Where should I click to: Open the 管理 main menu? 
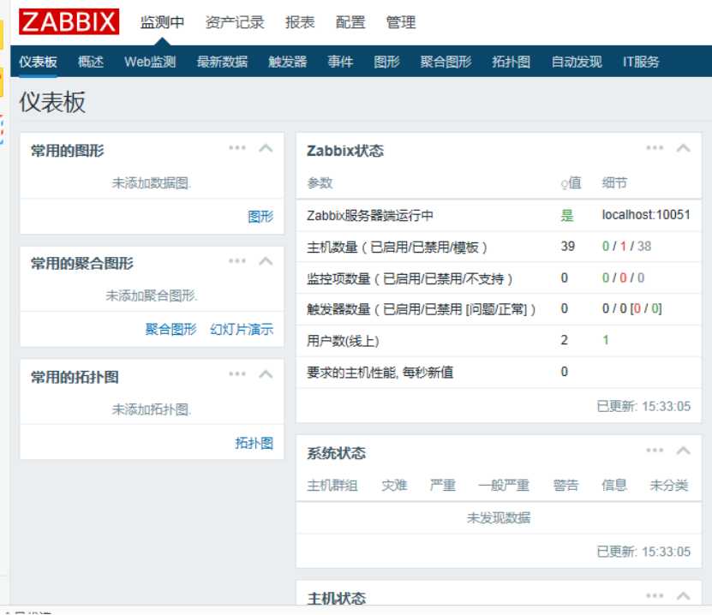pos(400,22)
